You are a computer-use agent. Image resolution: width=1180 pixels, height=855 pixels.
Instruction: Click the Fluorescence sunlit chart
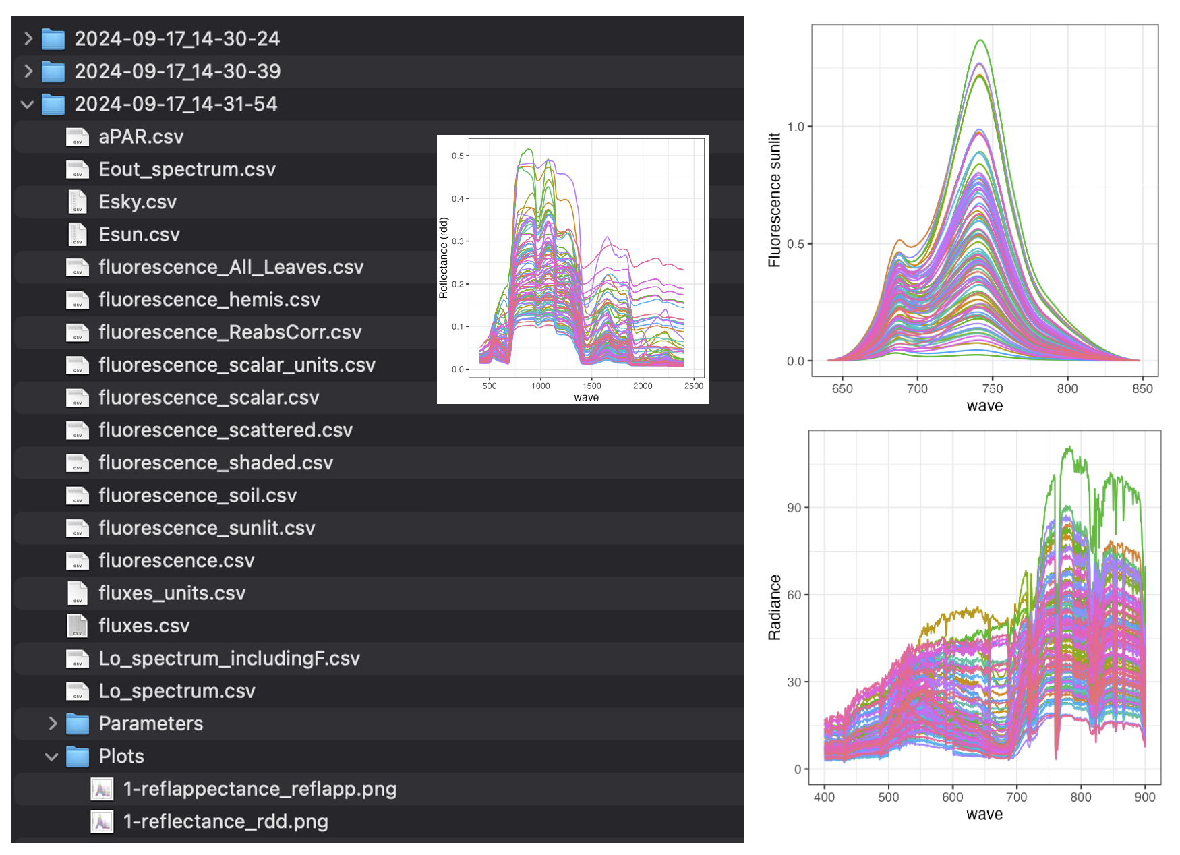click(x=964, y=217)
